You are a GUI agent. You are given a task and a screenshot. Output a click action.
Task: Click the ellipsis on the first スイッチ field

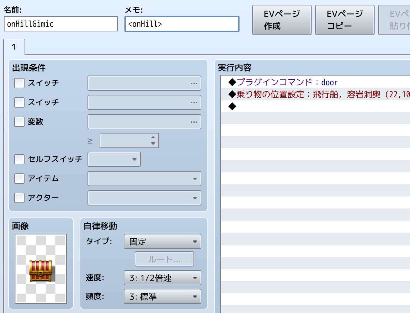tap(194, 83)
